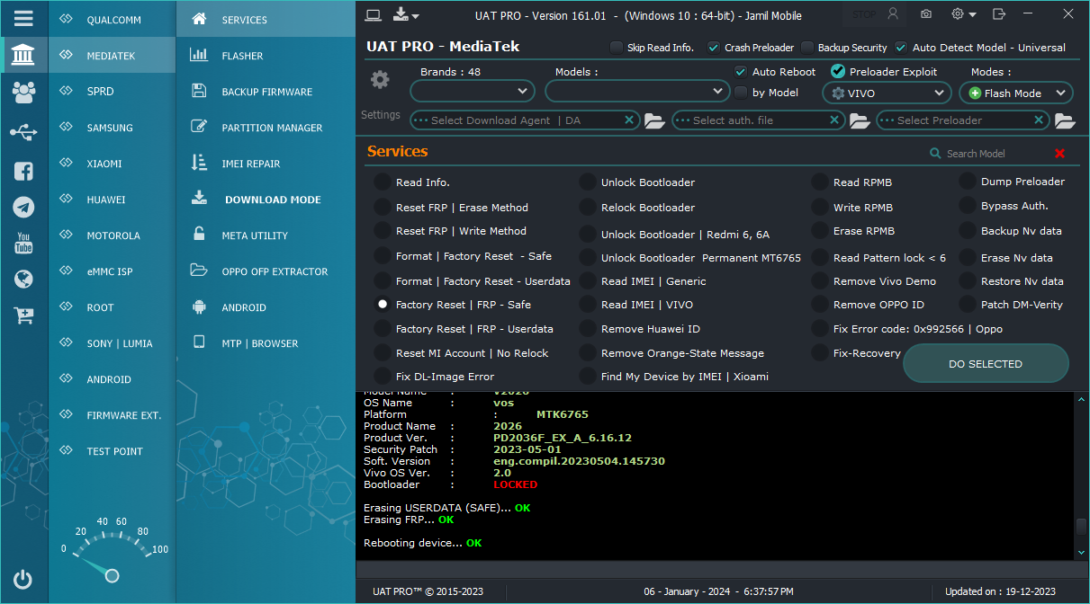
Task: Open the VIVO exploit dropdown
Action: pos(887,93)
